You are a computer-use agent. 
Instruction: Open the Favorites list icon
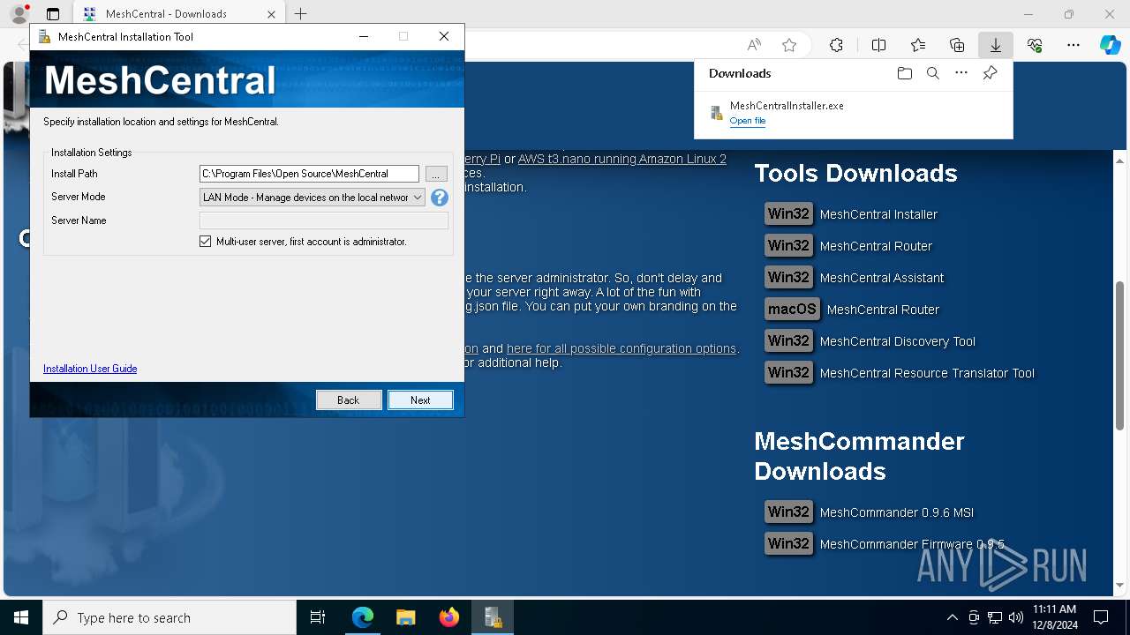pos(918,45)
